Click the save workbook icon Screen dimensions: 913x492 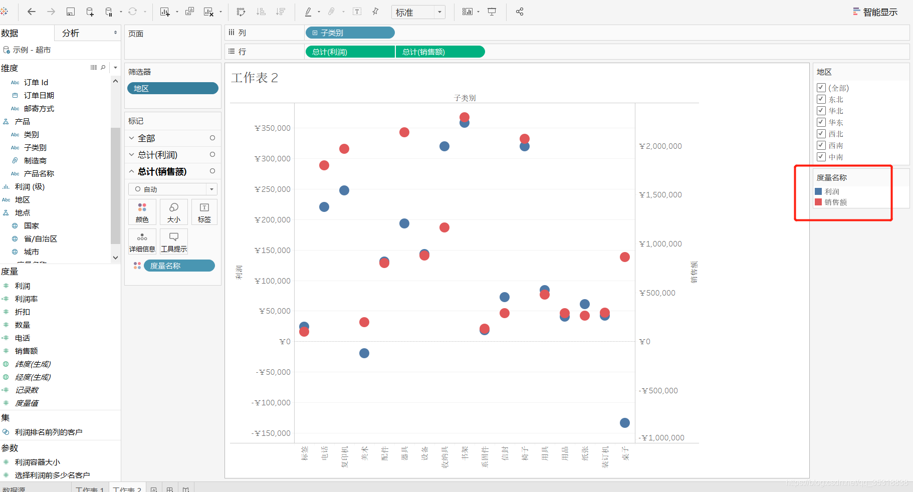(x=71, y=12)
